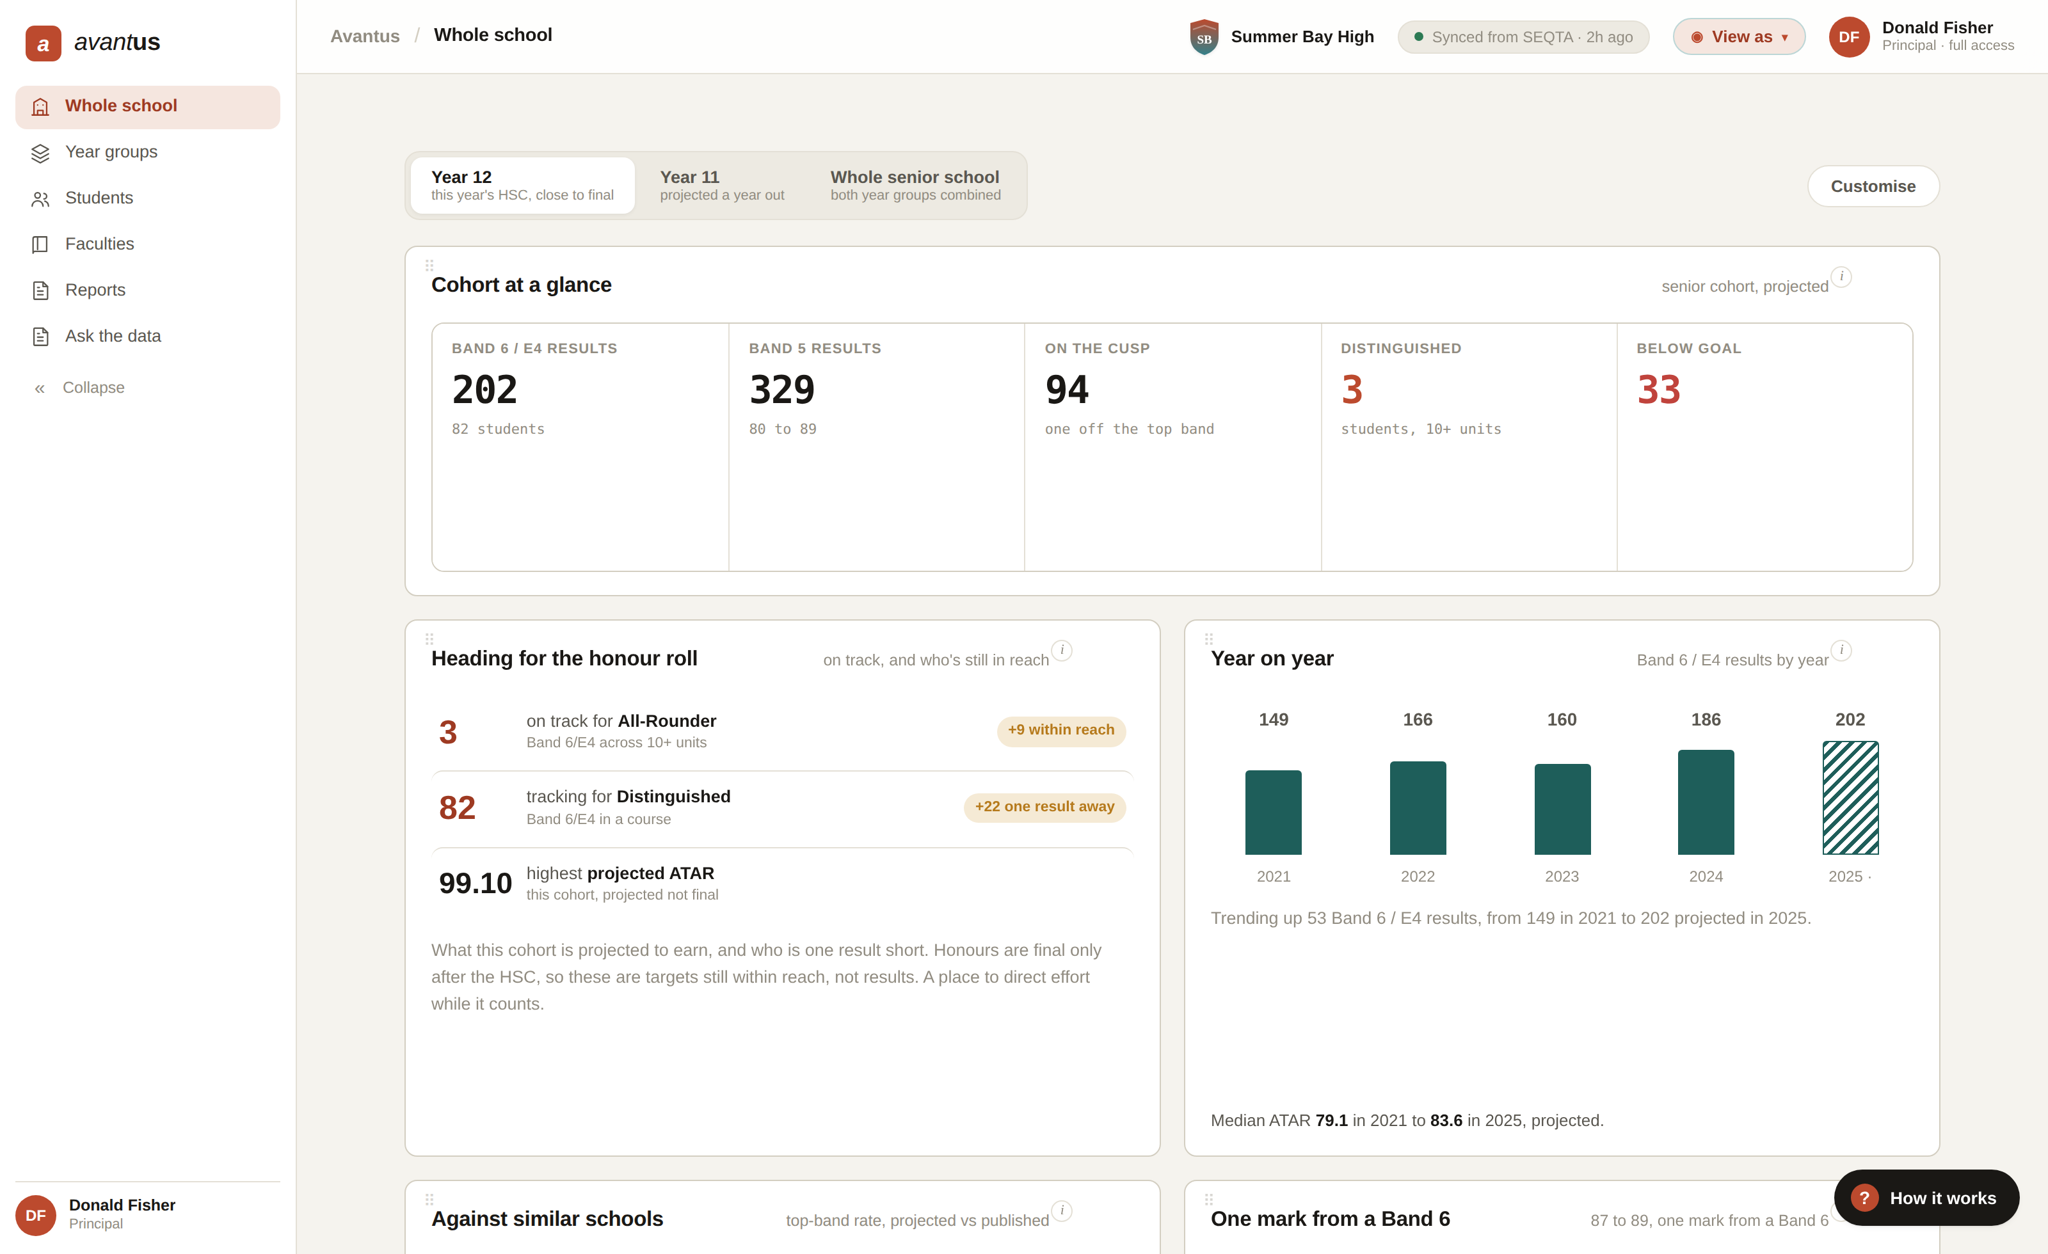Click the 2021 bar in the chart

point(1272,812)
